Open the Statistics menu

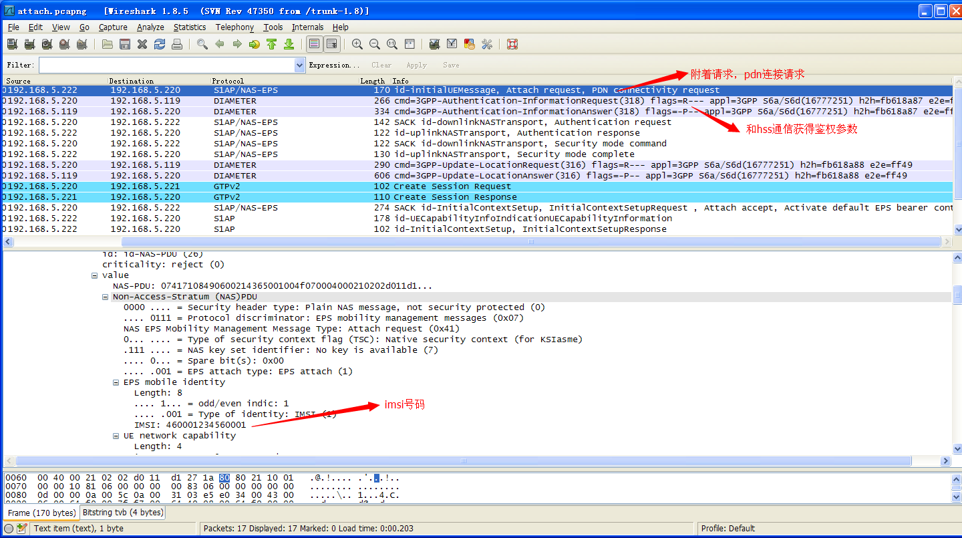190,27
